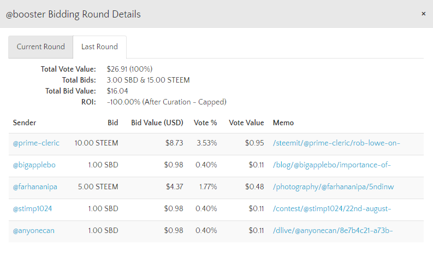
Task: Open the /blog/@bigapplebo/importance-of- memo link
Action: click(331, 165)
